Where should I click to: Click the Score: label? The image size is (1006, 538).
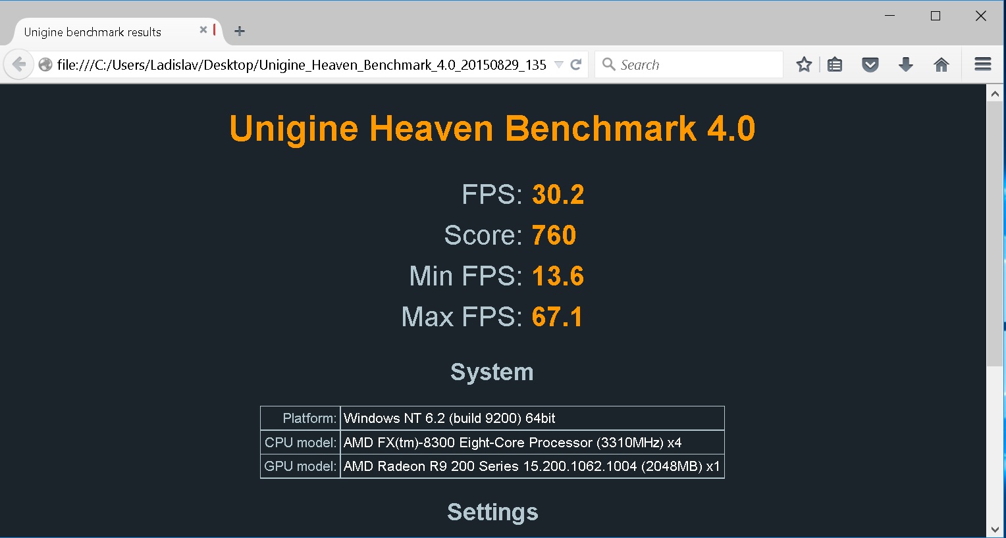[483, 235]
